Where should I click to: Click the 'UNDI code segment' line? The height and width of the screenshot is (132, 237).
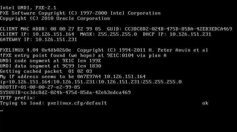pos(50,61)
